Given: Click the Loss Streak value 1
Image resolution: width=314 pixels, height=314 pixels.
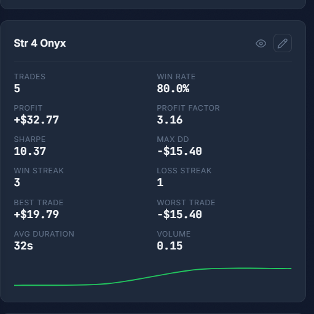Looking at the screenshot, I should coord(160,183).
